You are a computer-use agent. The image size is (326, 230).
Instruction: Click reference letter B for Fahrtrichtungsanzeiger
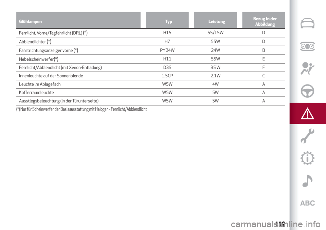264,50
